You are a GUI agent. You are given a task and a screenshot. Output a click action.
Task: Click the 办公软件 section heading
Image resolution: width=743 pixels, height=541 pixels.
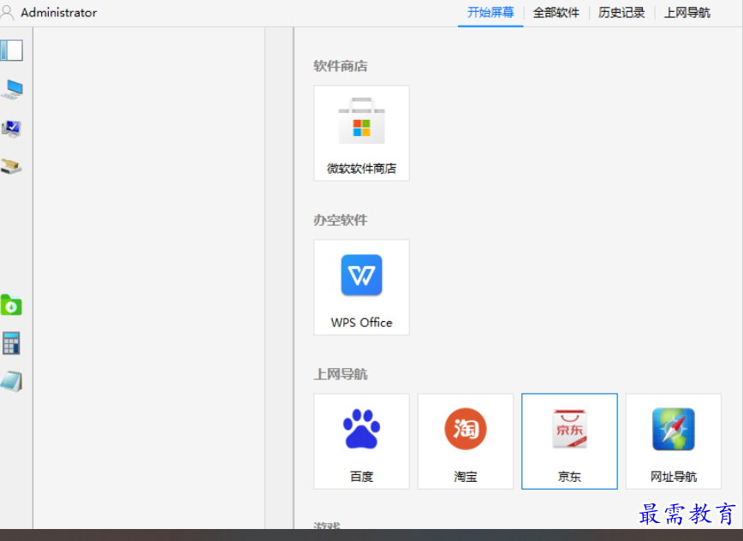340,220
